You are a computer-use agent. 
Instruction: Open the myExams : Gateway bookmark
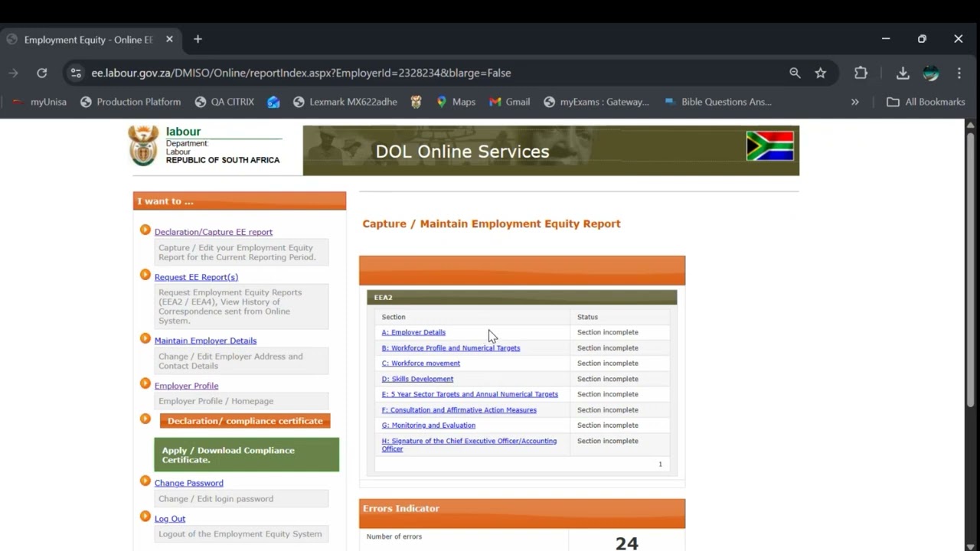596,102
